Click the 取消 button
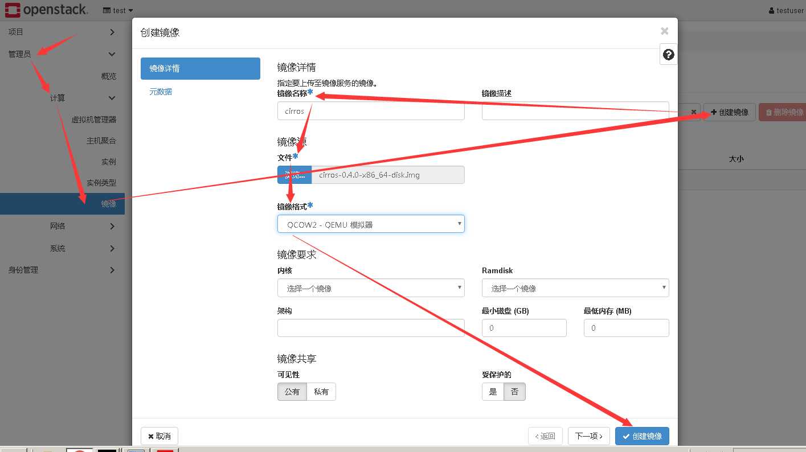The width and height of the screenshot is (806, 452). pos(159,436)
